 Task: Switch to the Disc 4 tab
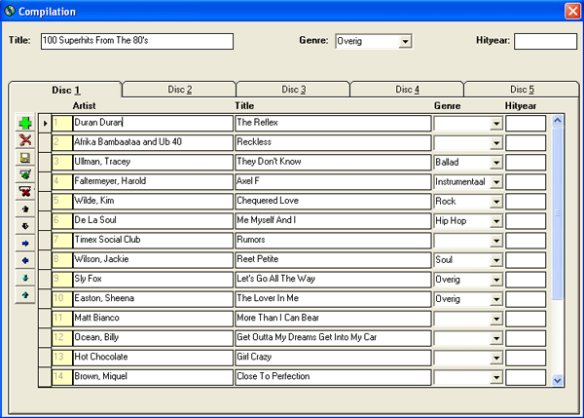407,90
